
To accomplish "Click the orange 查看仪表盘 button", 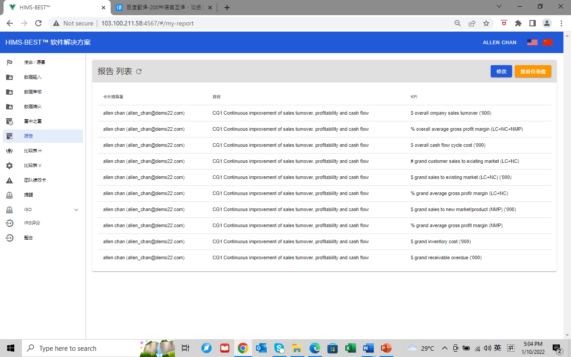I will click(x=533, y=71).
